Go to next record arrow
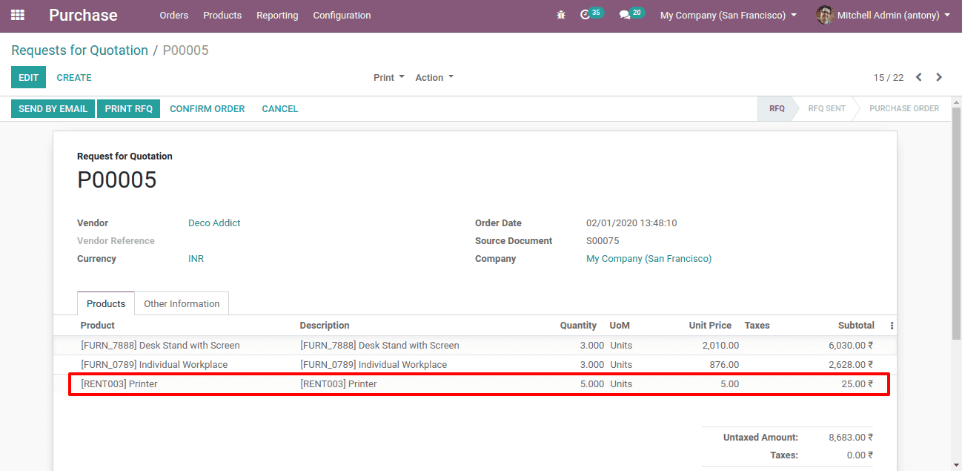This screenshot has width=962, height=471. (939, 77)
